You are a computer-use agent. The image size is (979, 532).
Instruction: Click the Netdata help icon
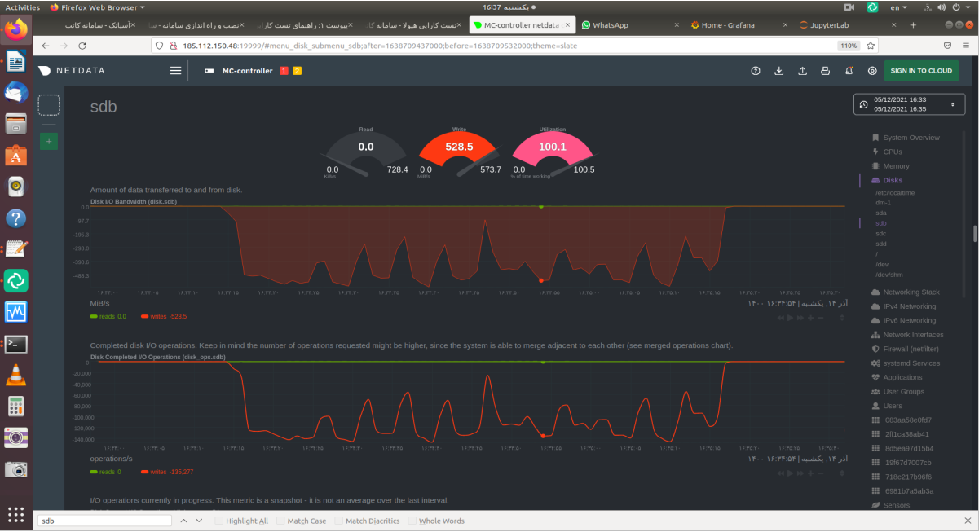(756, 71)
